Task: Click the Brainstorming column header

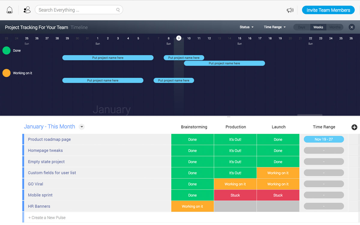Action: (194, 127)
